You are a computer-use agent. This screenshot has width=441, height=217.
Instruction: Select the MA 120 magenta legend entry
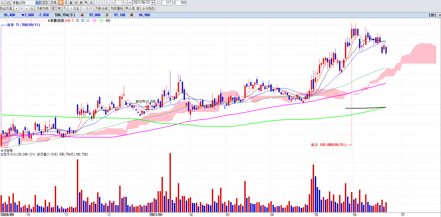click(x=94, y=20)
